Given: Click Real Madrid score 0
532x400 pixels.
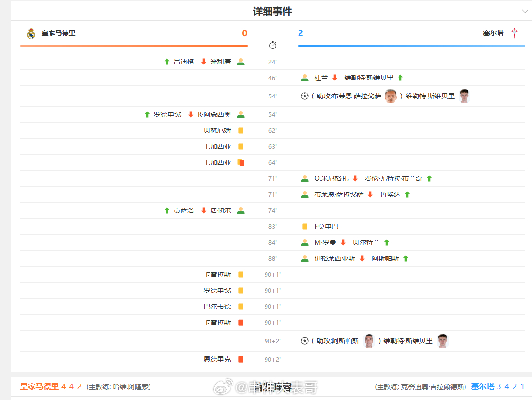Looking at the screenshot, I should coord(244,33).
